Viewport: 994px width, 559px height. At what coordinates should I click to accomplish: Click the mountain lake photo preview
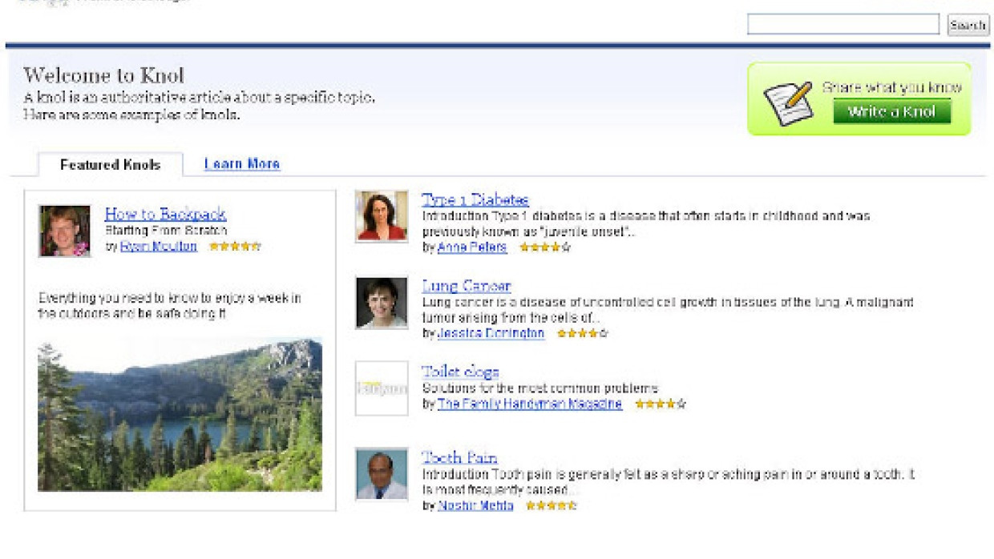tap(180, 416)
